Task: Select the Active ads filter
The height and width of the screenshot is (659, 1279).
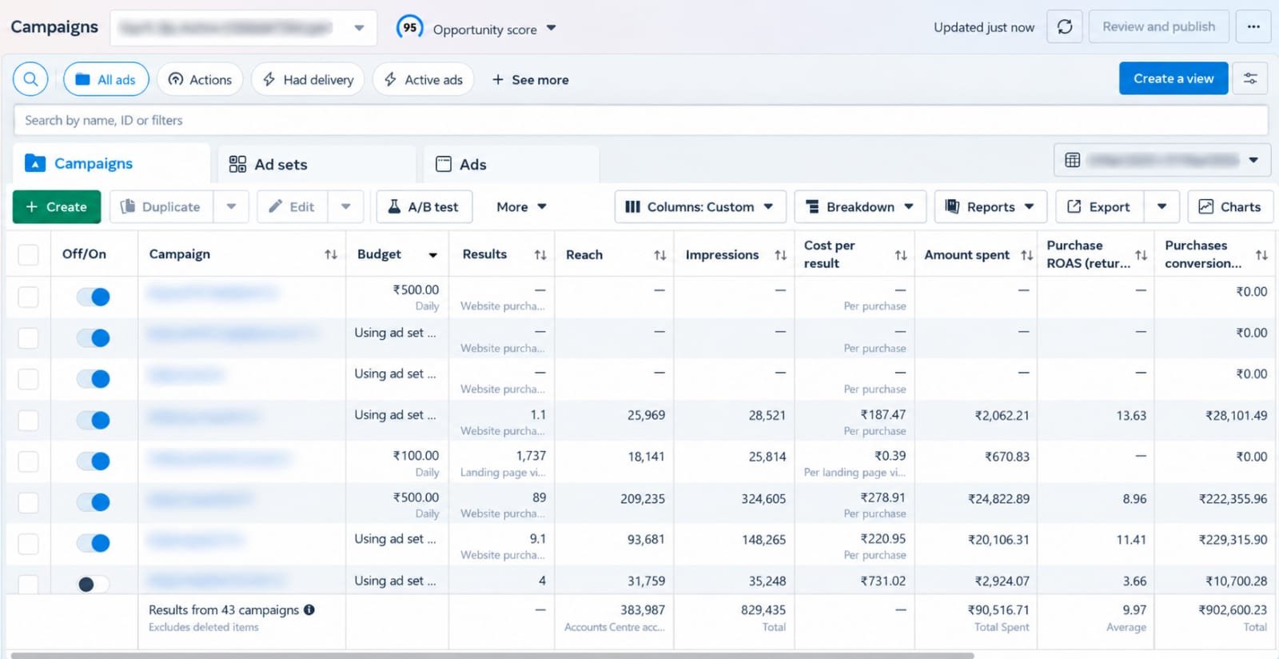Action: click(423, 79)
